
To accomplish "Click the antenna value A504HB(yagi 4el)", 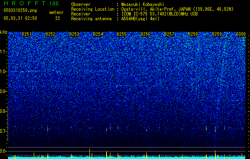I will (x=140, y=19).
